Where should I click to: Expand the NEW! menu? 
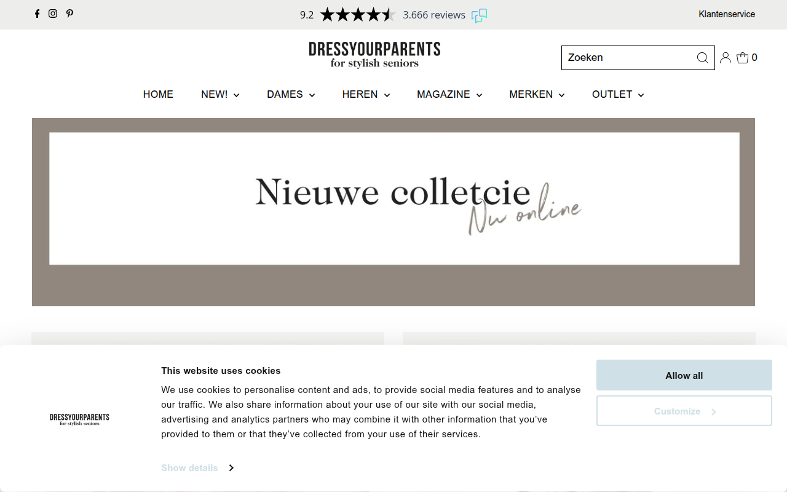coord(220,95)
